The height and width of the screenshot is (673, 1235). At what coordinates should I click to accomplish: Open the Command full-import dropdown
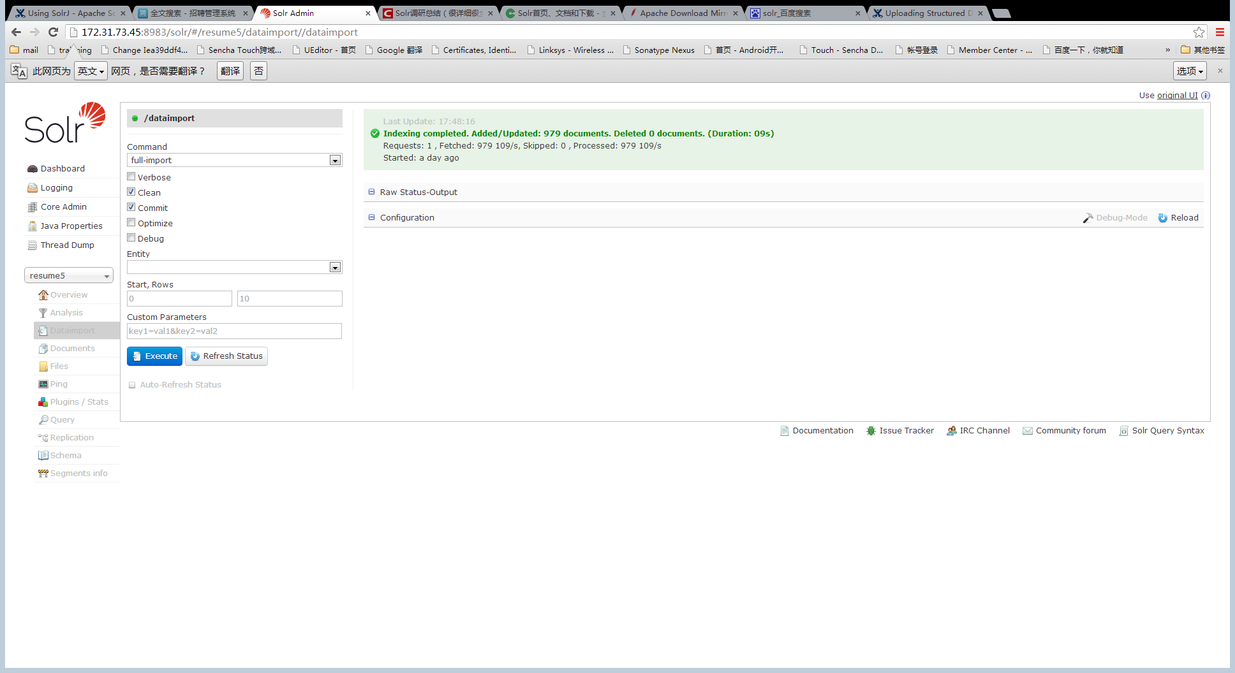tap(234, 161)
